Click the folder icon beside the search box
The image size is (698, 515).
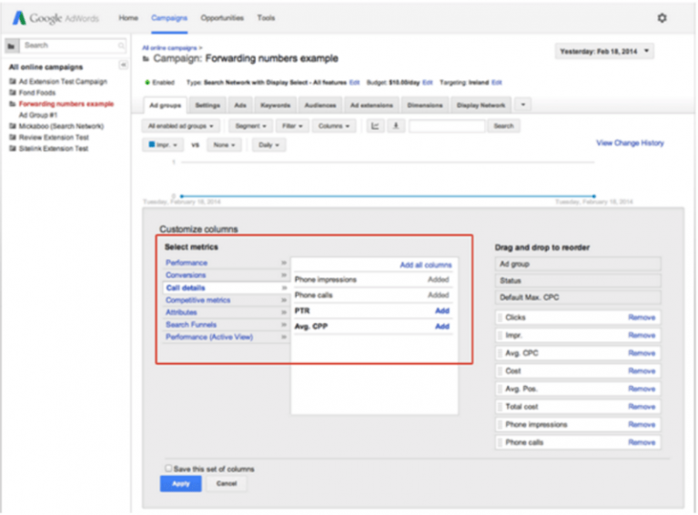pos(12,45)
